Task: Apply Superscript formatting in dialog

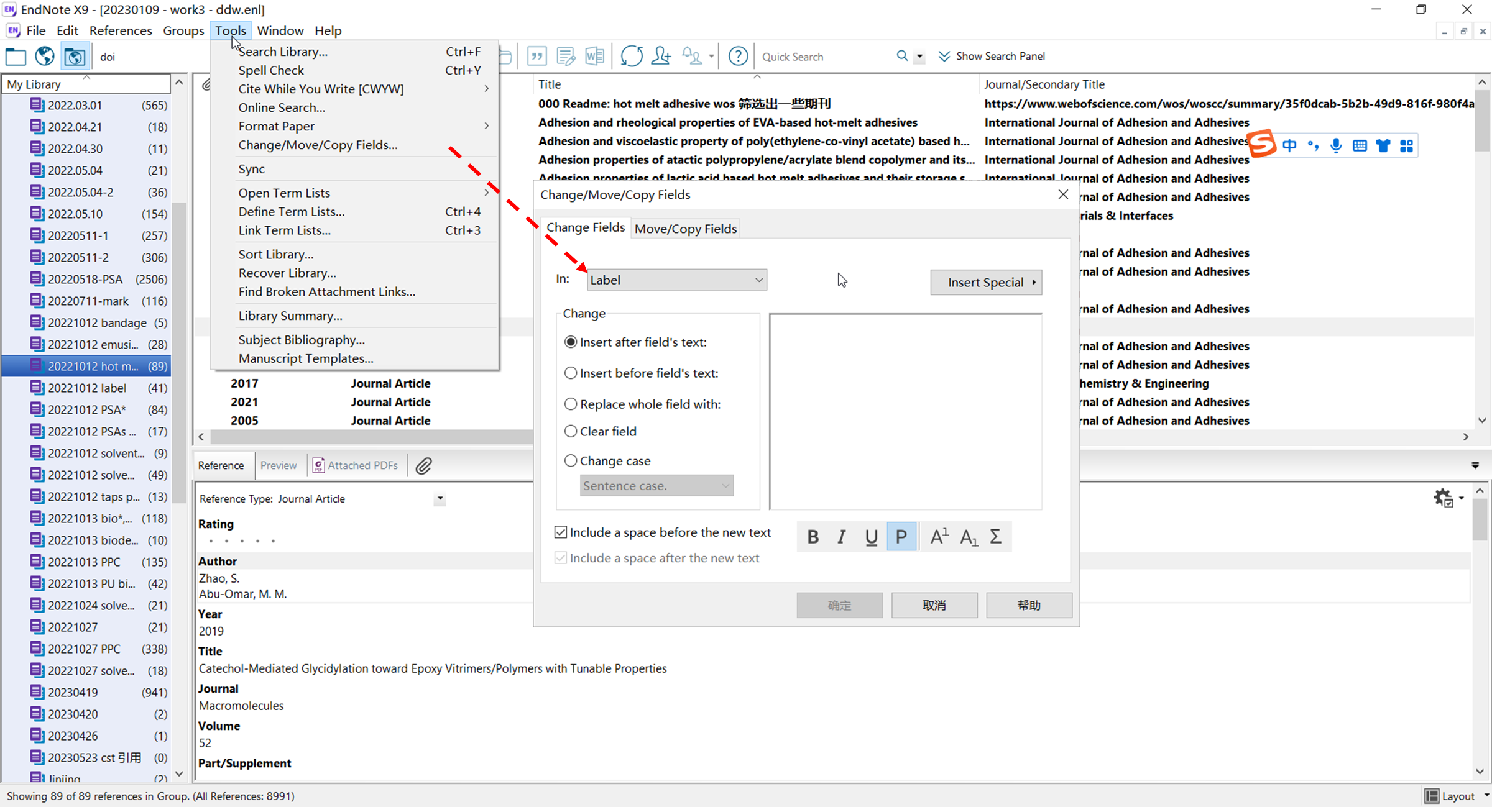Action: click(939, 537)
